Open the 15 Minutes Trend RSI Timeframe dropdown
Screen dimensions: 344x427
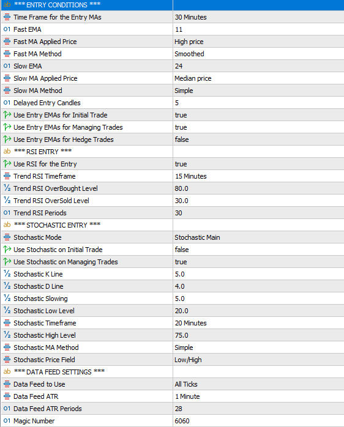[x=258, y=176]
